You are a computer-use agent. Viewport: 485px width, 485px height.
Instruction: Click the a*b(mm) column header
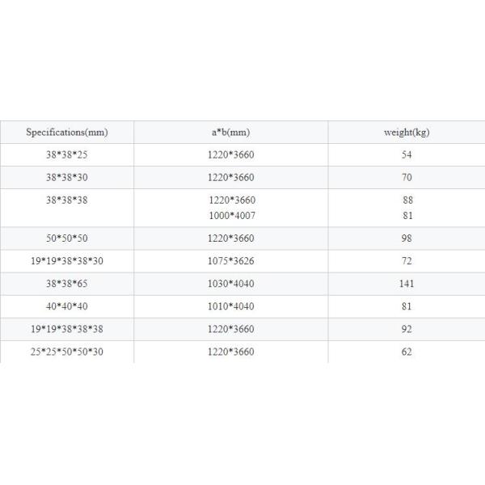[231, 132]
